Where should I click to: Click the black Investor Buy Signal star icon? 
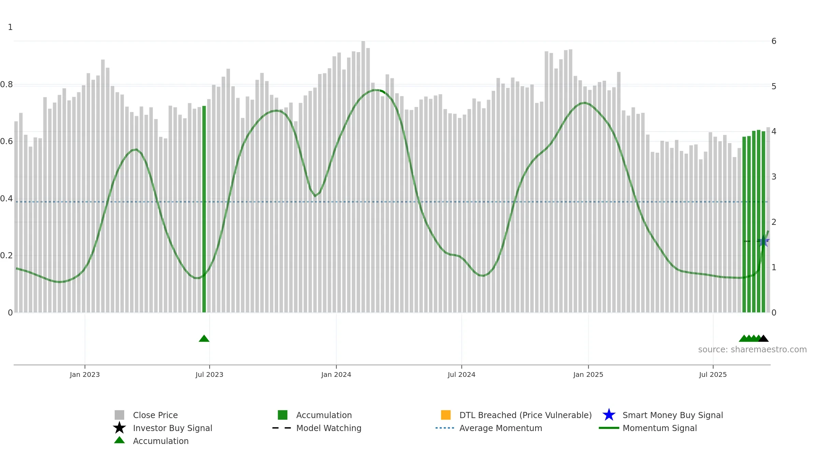click(x=119, y=428)
